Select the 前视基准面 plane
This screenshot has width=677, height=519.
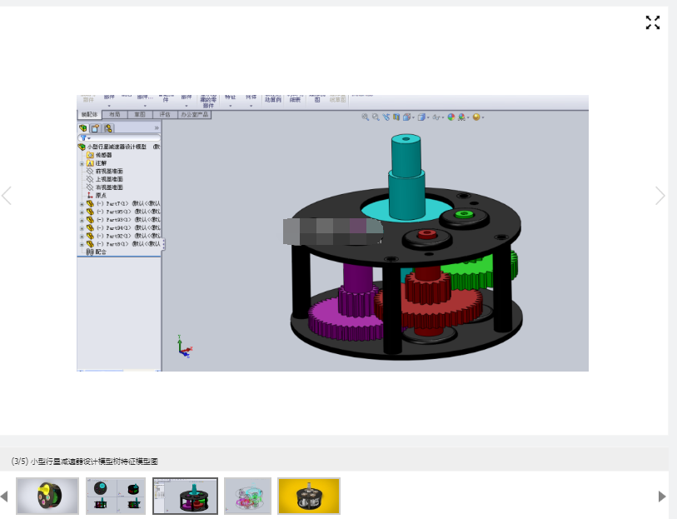tap(105, 172)
